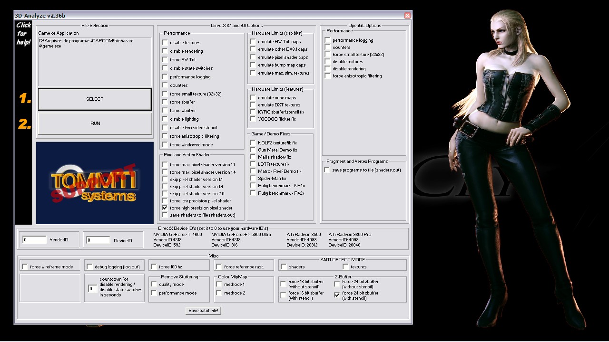Check Gun Metal Demo fix

253,150
